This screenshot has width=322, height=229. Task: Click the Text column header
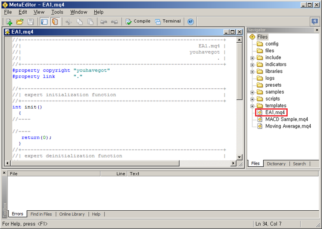coord(223,174)
